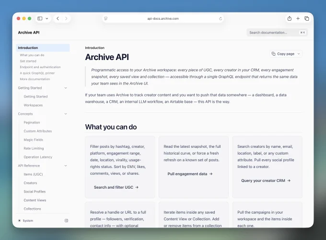326x240 pixels.
Task: Toggle the Safari sidebar icon
Action: [x=40, y=19]
